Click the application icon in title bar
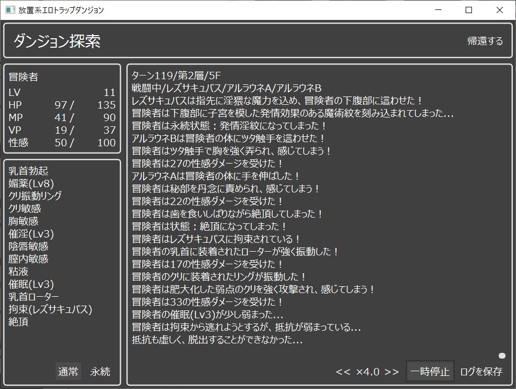This screenshot has height=389, width=516. click(x=9, y=10)
